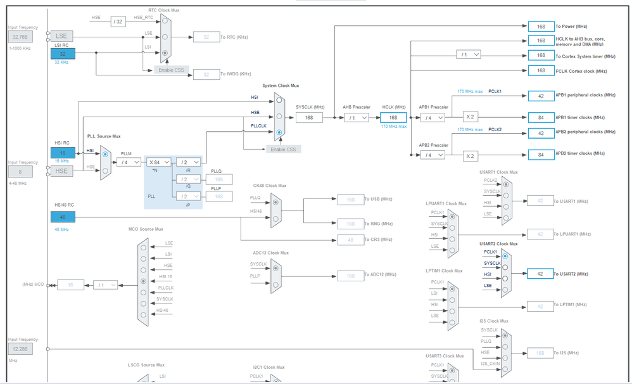Image resolution: width=632 pixels, height=384 pixels.
Task: Choose LSE in the MCO Source Mux
Action: coord(143,247)
